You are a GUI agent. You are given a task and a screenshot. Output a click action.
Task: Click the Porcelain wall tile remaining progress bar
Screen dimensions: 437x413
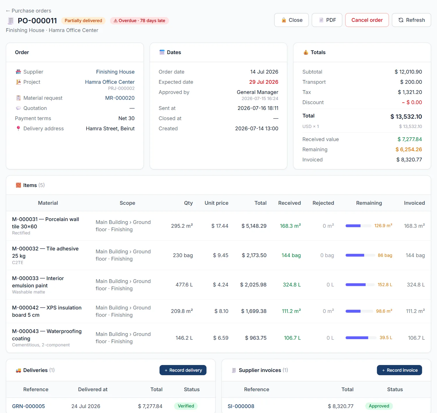[358, 226]
